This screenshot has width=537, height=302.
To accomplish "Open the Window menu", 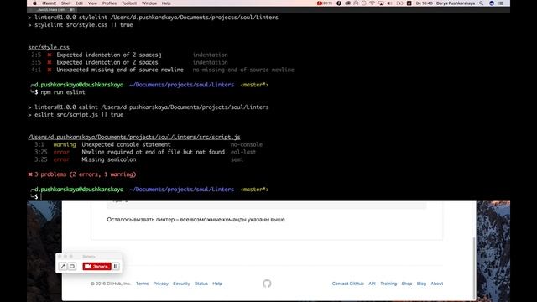I will point(149,3).
